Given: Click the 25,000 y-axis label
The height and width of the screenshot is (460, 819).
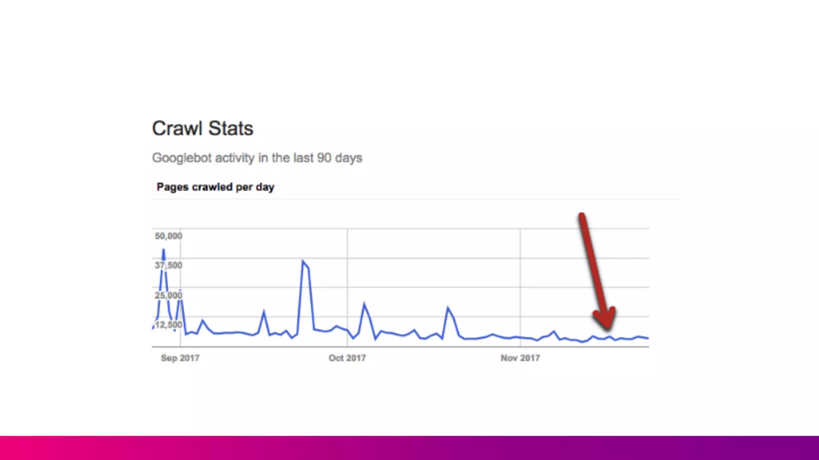Looking at the screenshot, I should [x=168, y=295].
